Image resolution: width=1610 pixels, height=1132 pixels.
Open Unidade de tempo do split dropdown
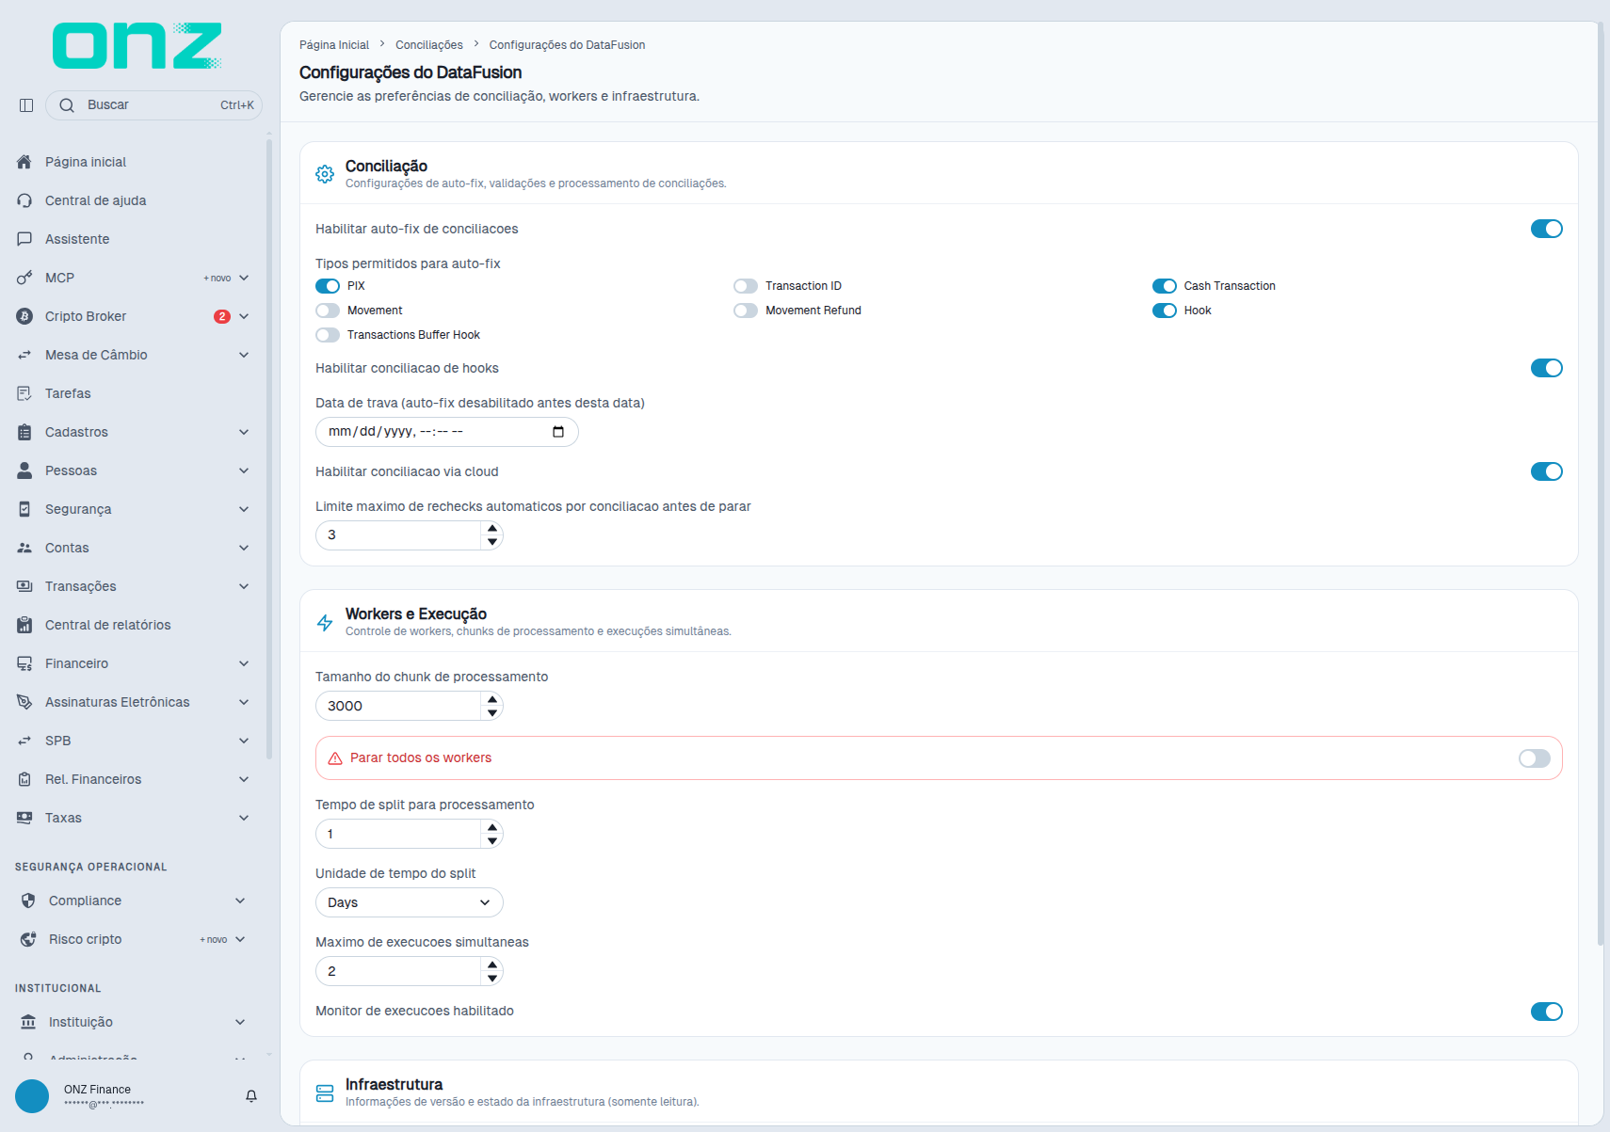click(410, 902)
